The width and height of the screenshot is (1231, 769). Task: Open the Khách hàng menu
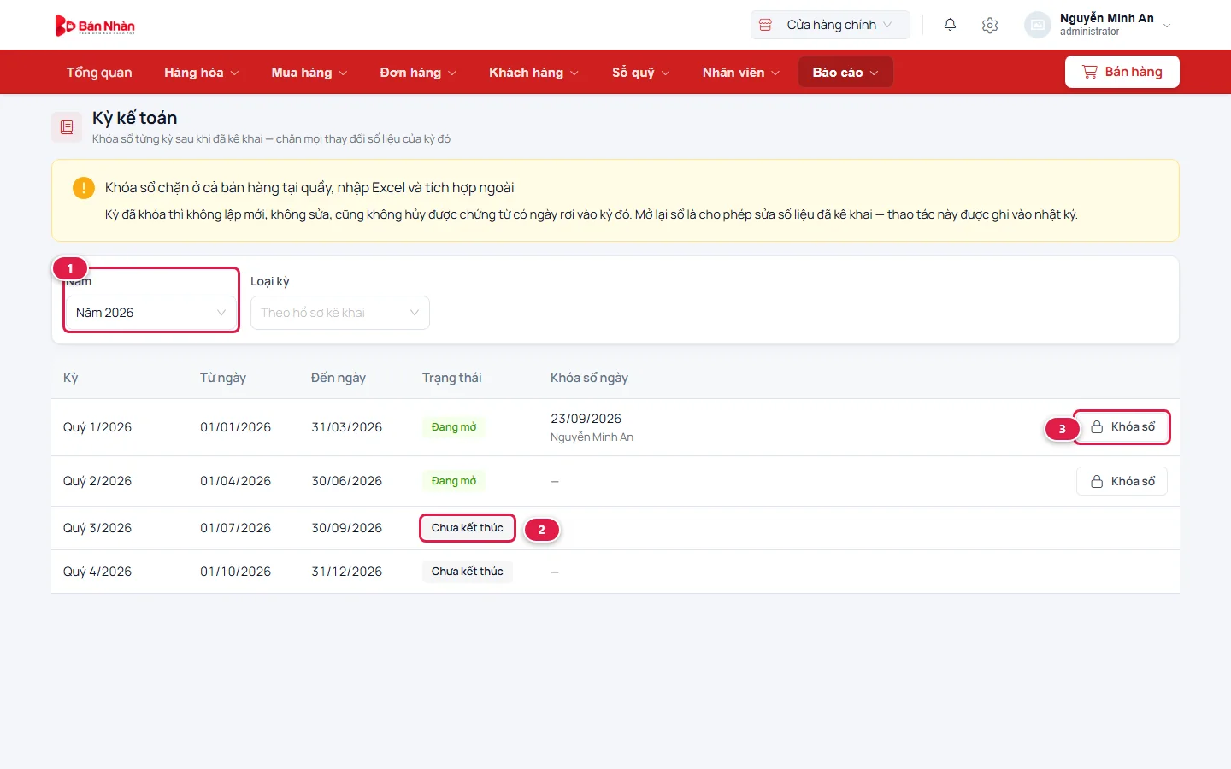click(x=534, y=73)
